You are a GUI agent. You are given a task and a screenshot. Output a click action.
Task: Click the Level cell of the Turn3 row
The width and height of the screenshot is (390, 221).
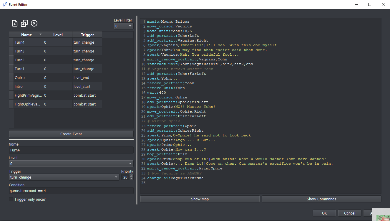(58, 51)
